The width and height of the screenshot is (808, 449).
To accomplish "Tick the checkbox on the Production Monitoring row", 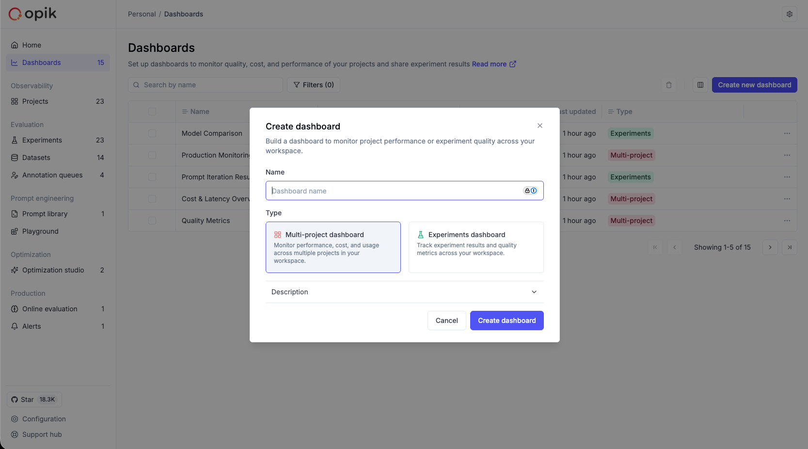I will [152, 155].
